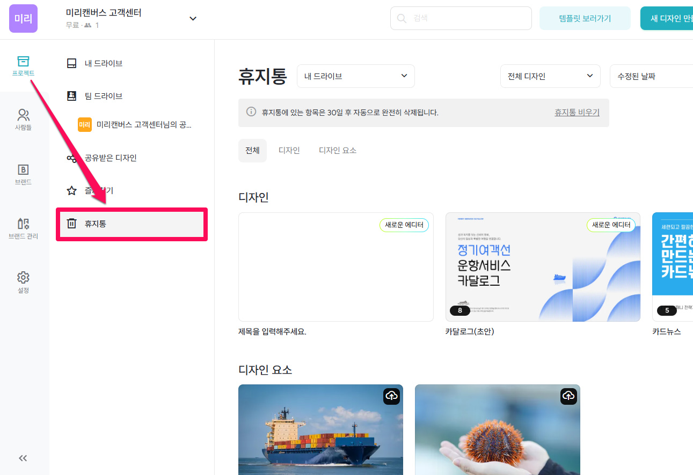The height and width of the screenshot is (475, 693).
Task: Open 브랜드 관리 in the sidebar
Action: [x=23, y=228]
